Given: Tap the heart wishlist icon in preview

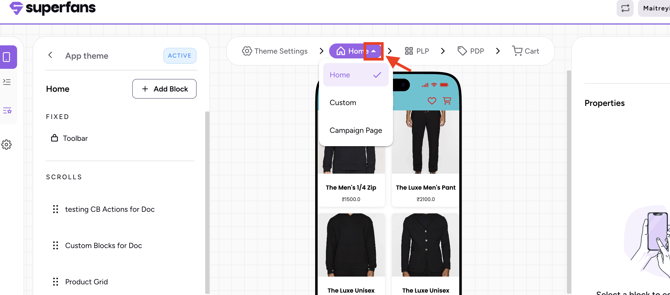Looking at the screenshot, I should (432, 101).
